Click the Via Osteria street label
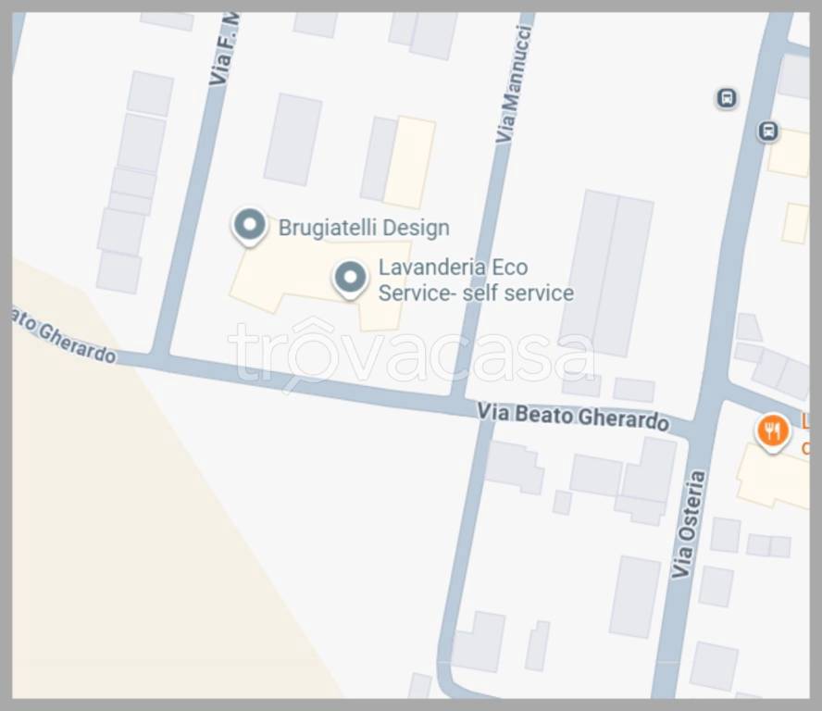This screenshot has width=822, height=711. 688,524
